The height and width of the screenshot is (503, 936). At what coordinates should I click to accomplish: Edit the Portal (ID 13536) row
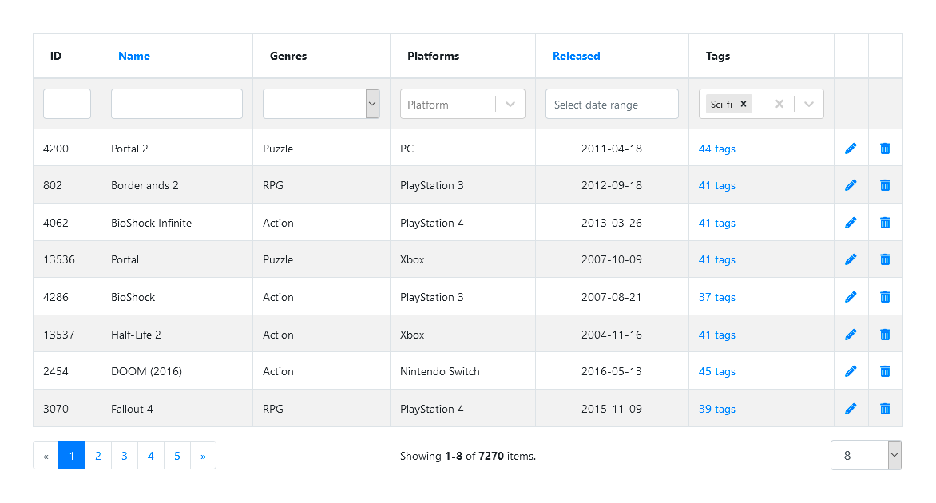851,259
